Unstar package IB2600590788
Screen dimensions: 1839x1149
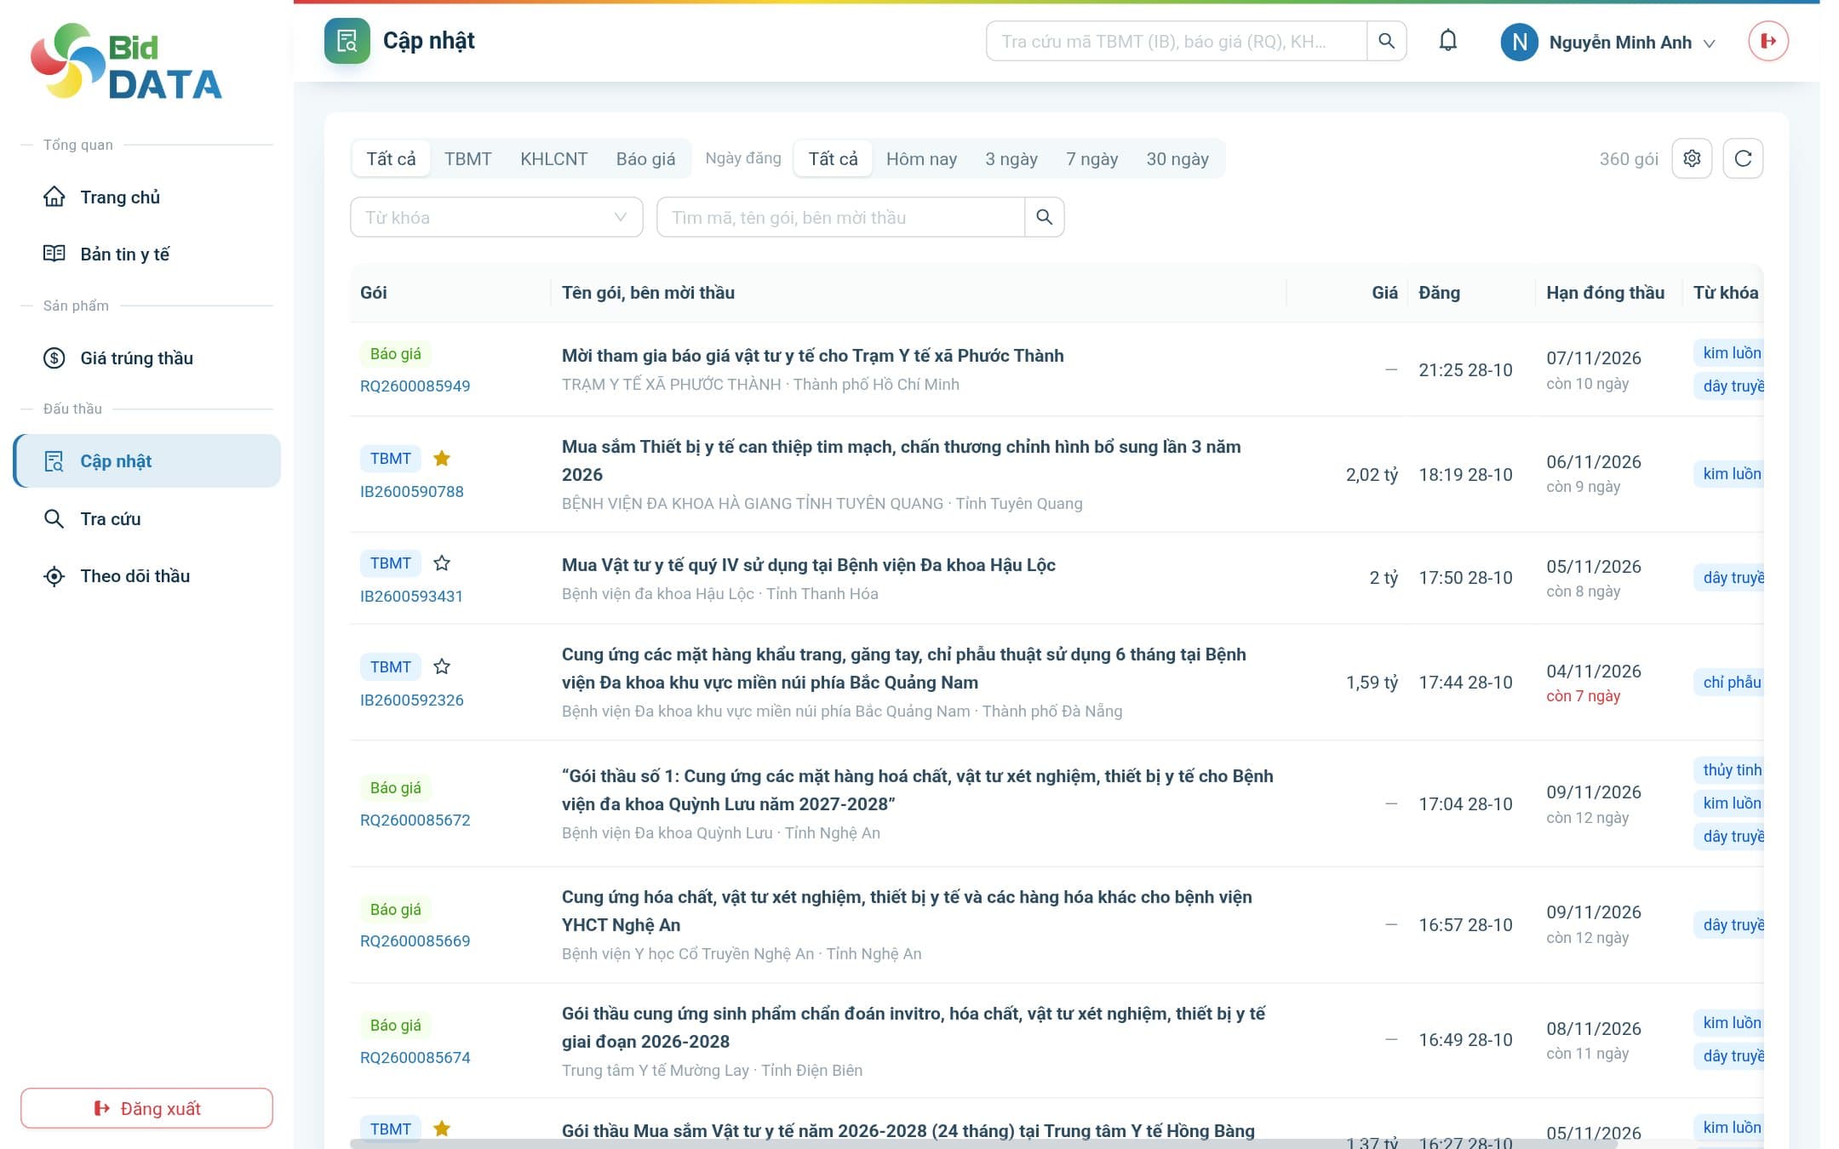(x=442, y=459)
